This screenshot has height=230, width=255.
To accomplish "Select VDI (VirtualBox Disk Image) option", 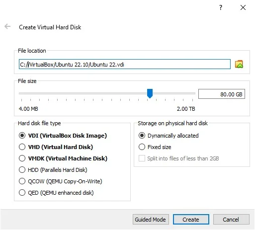I will (x=63, y=136).
